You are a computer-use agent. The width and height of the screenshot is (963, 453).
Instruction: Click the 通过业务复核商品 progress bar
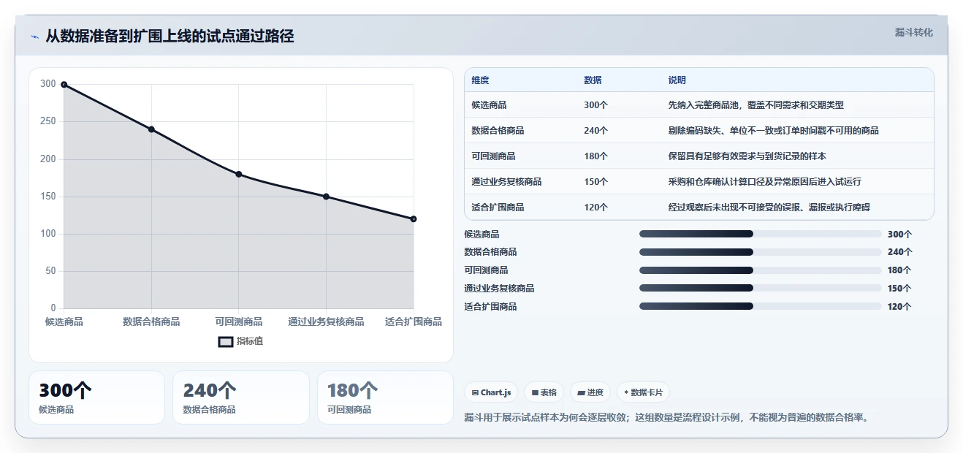click(x=760, y=289)
